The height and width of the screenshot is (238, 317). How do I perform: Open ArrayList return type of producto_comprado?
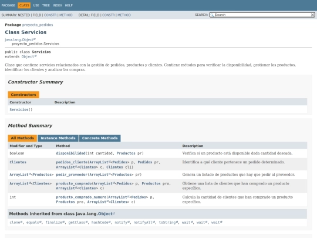(x=20, y=183)
